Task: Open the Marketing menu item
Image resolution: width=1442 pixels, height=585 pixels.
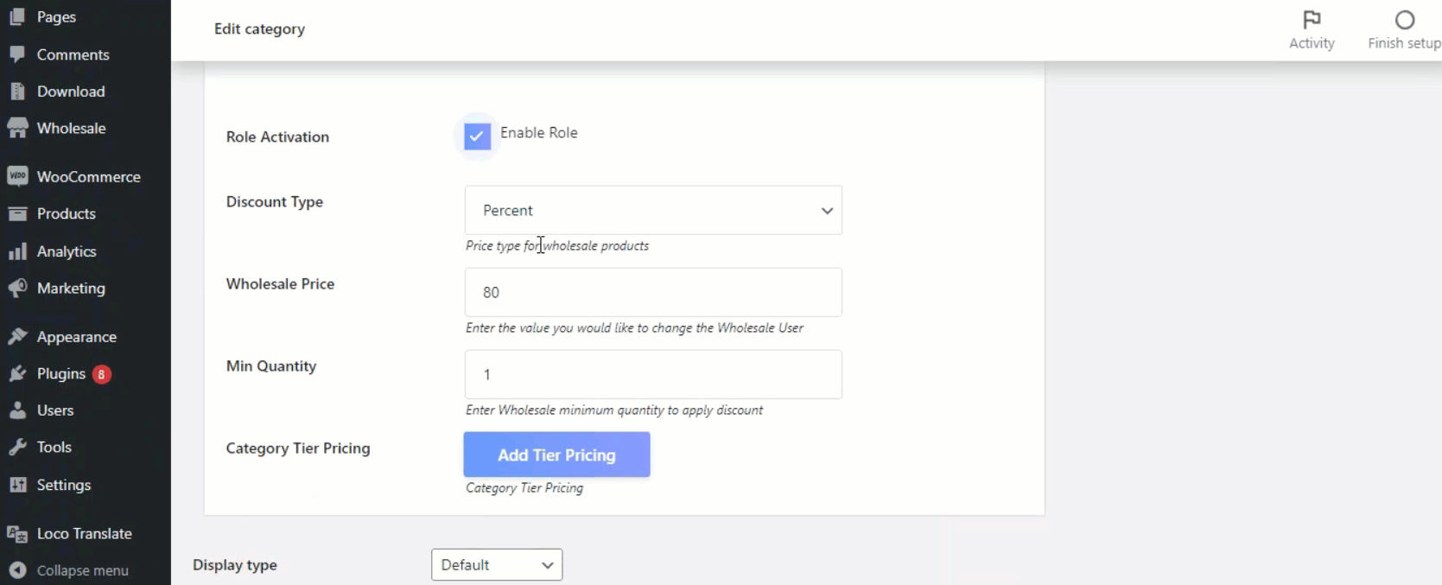Action: [71, 288]
